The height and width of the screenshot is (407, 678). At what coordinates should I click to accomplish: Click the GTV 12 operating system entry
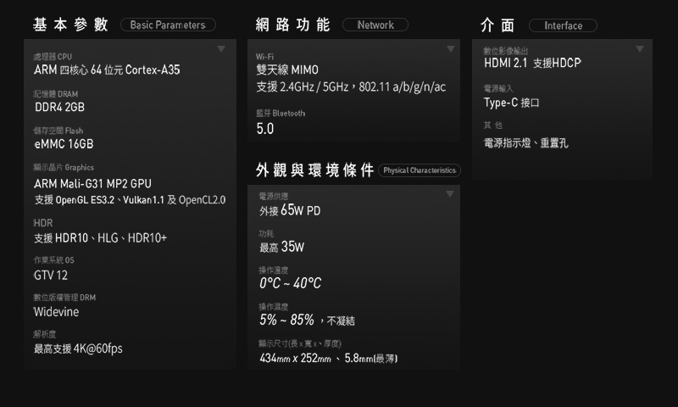(51, 276)
